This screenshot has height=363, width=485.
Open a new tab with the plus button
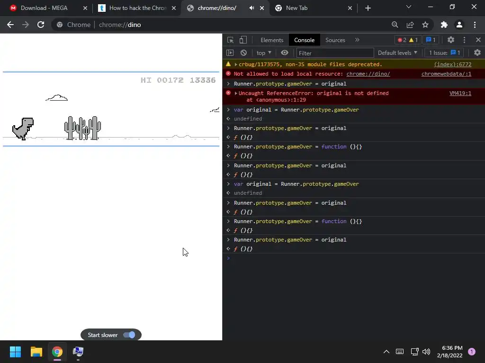click(368, 8)
